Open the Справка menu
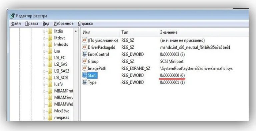Viewport: 256px width, 131px height. point(85,24)
